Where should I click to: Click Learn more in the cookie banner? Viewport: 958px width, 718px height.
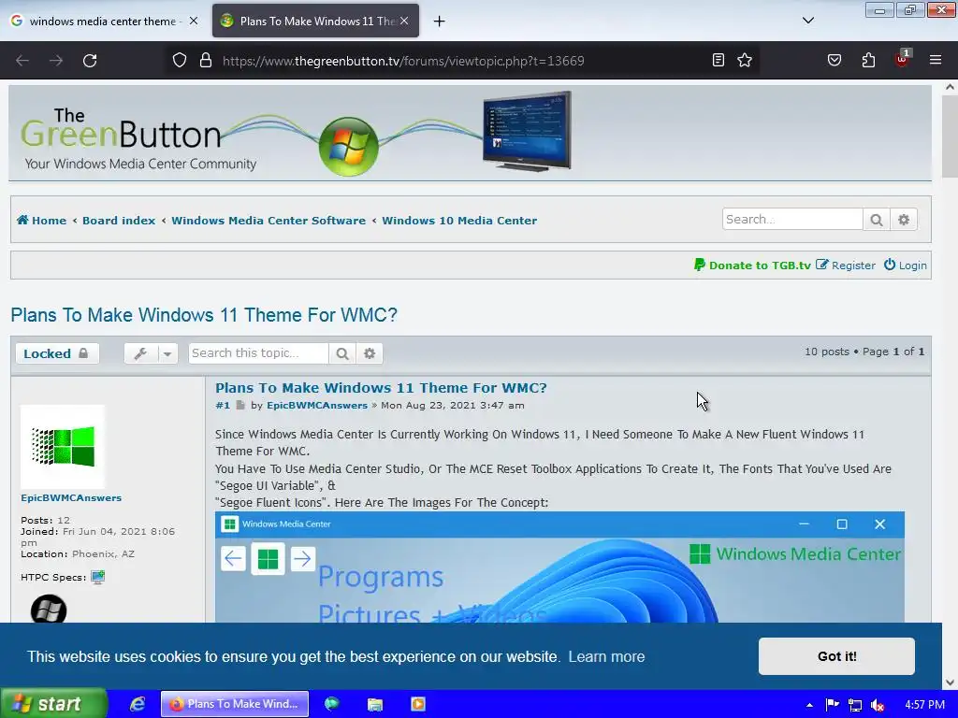[606, 656]
